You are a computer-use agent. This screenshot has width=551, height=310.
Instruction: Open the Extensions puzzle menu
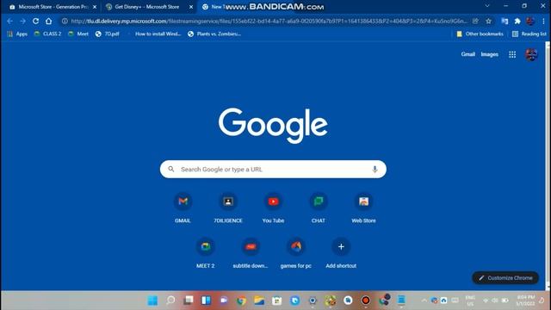point(517,21)
